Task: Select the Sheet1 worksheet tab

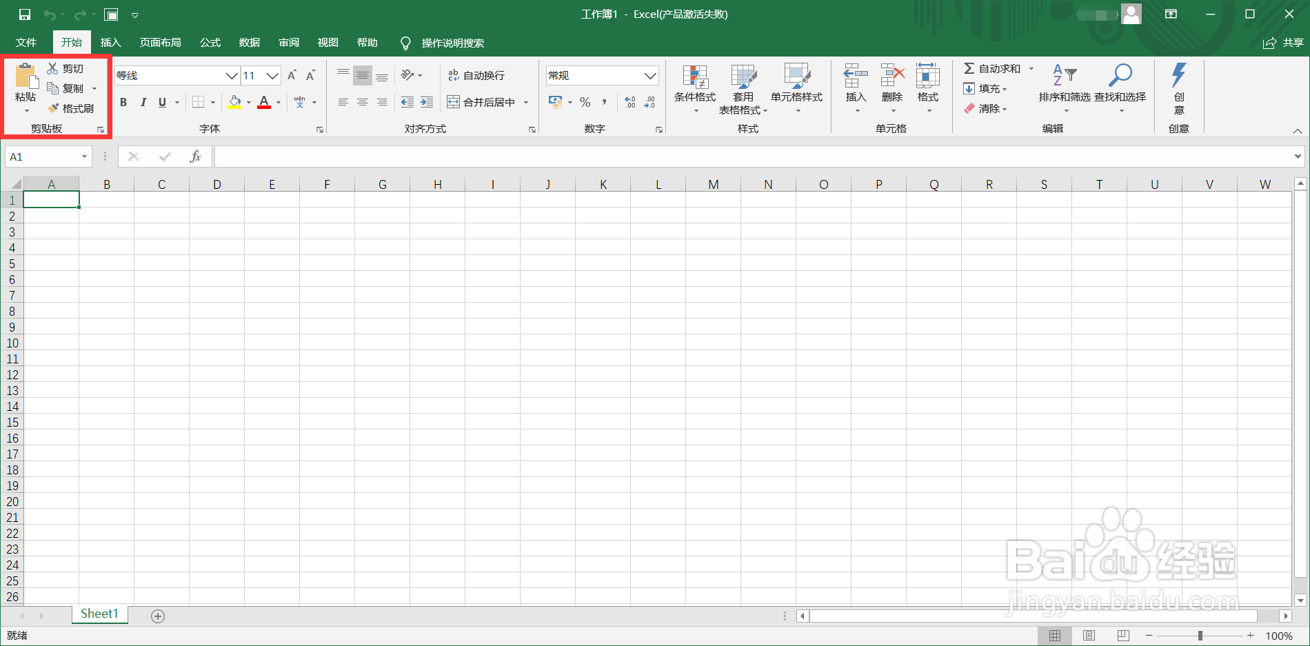Action: pos(100,614)
